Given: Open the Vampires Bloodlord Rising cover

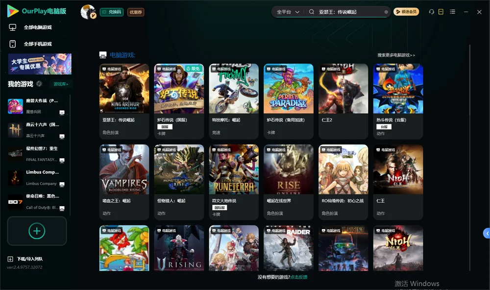Looking at the screenshot, I should pyautogui.click(x=124, y=169).
